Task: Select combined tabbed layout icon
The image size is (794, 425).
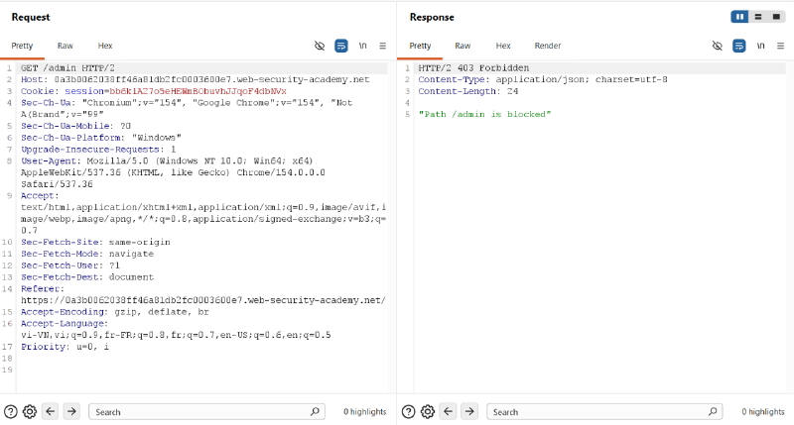Action: [x=776, y=17]
